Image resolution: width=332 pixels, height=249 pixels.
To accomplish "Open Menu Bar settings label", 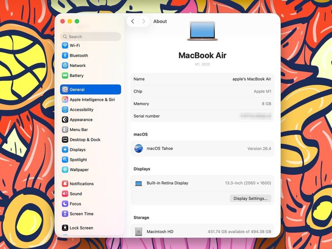I will [79, 129].
